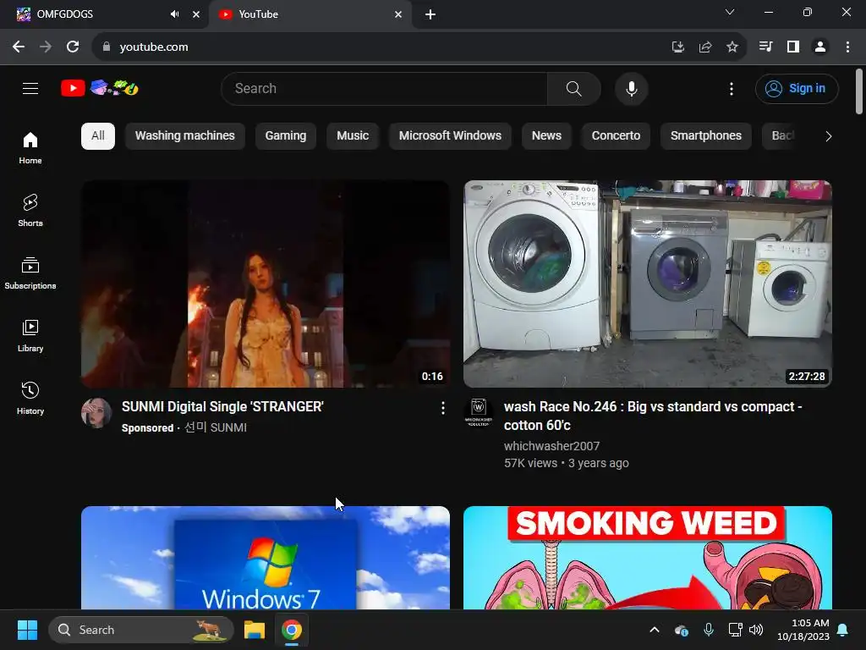Go to Home in sidebar

30,148
